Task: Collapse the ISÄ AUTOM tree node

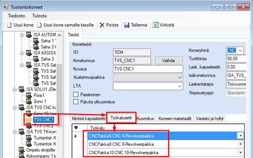Action: (21, 35)
